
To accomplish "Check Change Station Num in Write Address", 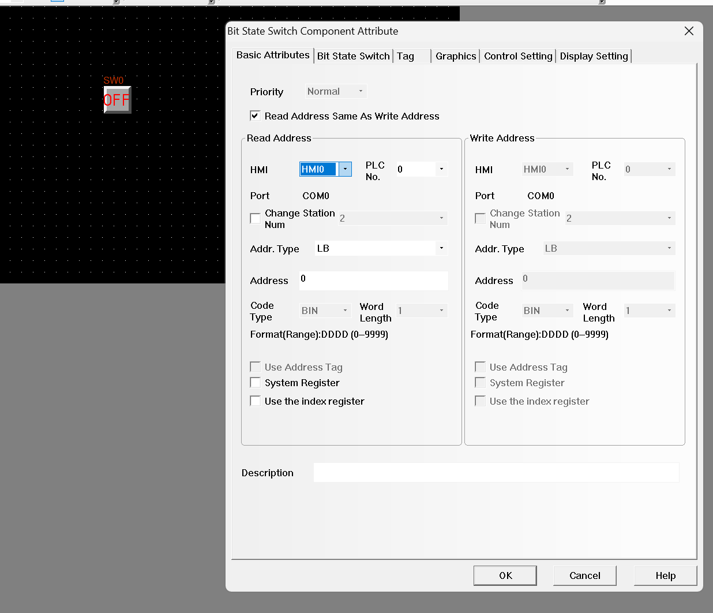I will pos(480,218).
